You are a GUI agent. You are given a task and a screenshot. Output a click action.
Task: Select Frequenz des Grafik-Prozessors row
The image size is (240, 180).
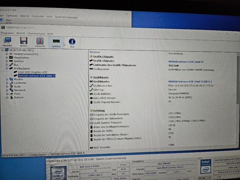[x=135, y=114]
